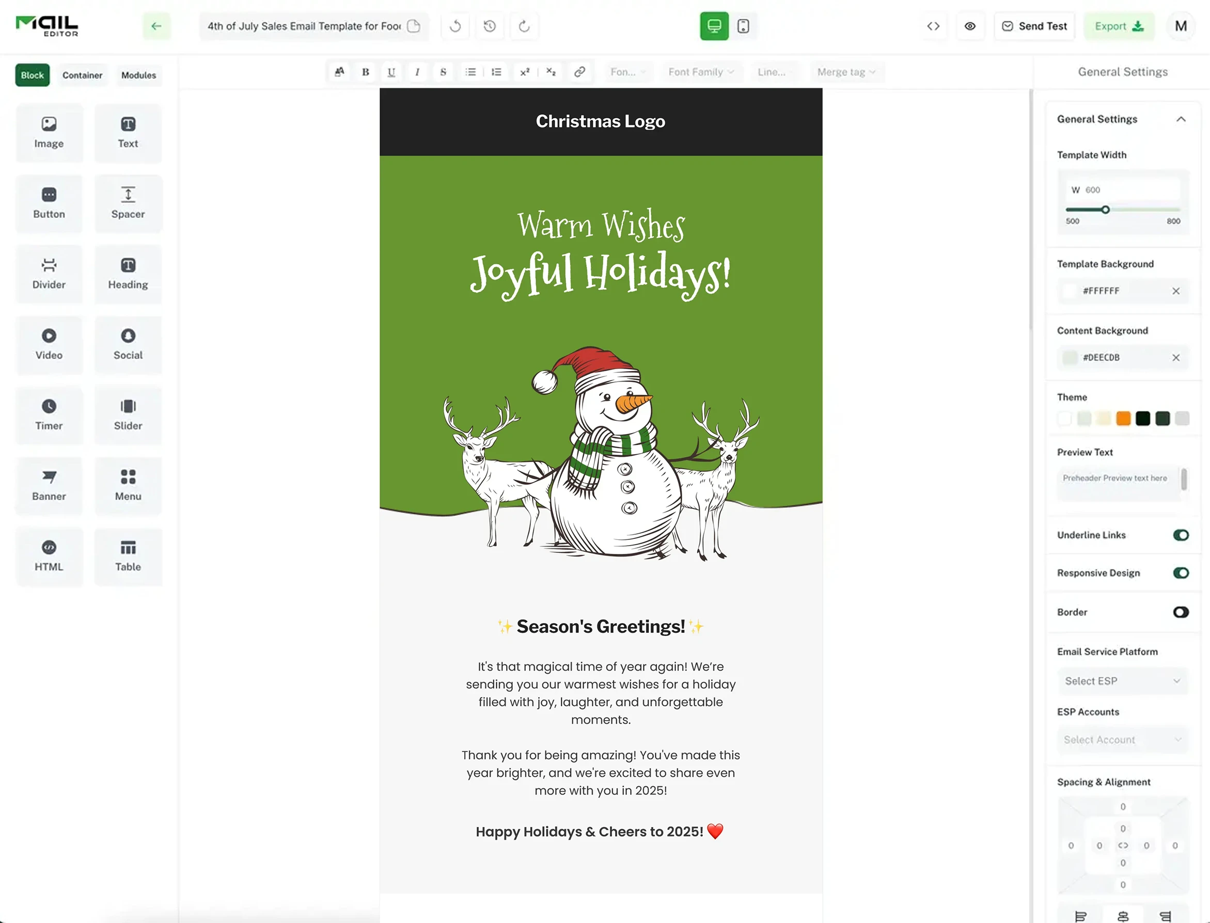Insert a bulleted list
The width and height of the screenshot is (1210, 923).
tap(470, 72)
